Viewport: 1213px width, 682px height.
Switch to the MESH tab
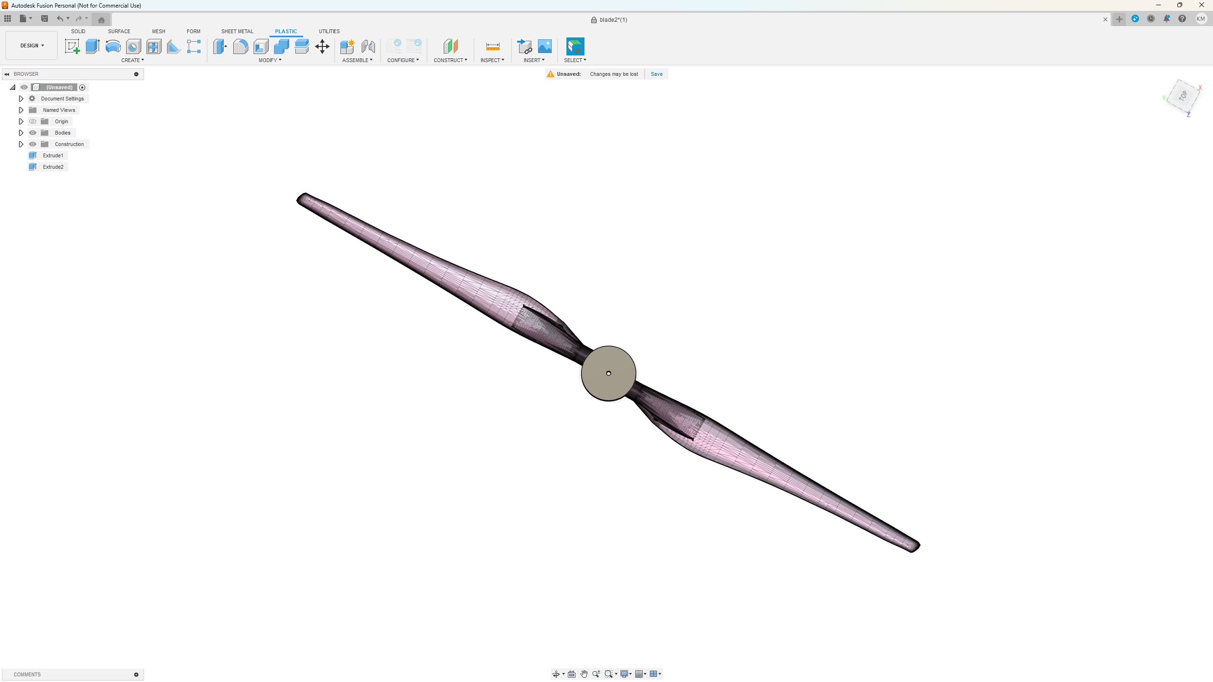(158, 31)
